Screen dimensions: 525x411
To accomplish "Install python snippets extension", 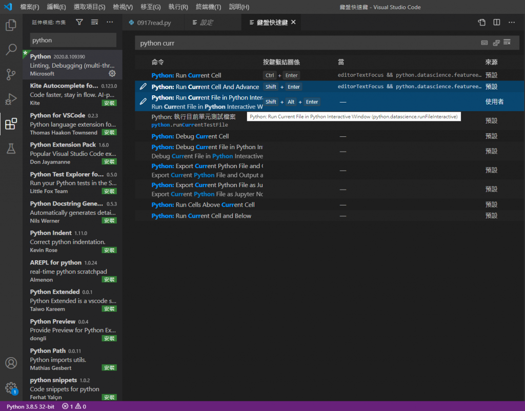I will tap(109, 397).
